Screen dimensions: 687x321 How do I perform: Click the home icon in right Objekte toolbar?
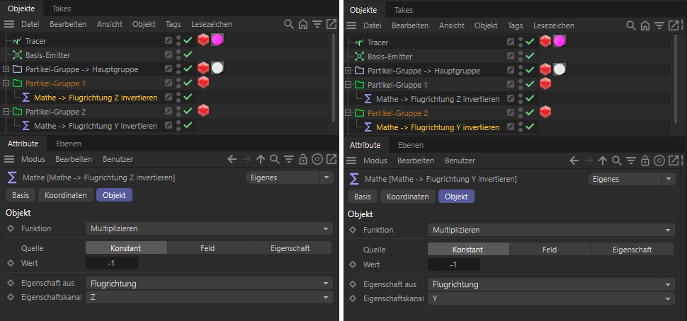(645, 25)
